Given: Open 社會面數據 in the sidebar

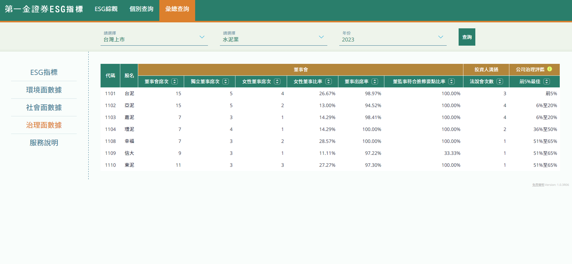Looking at the screenshot, I should tap(44, 107).
